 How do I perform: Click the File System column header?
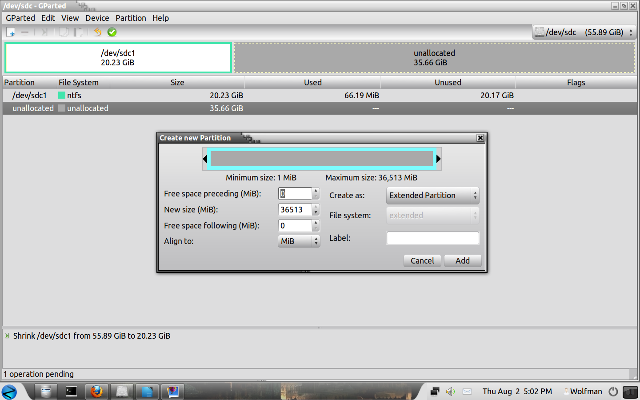[x=84, y=83]
